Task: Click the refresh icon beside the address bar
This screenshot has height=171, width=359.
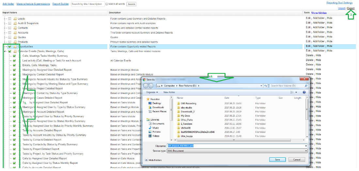Action: (x=266, y=86)
